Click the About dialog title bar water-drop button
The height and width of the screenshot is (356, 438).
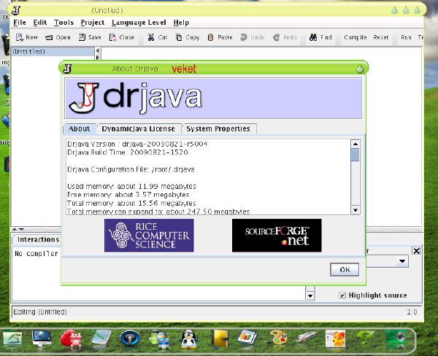pyautogui.click(x=359, y=69)
